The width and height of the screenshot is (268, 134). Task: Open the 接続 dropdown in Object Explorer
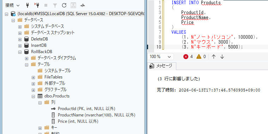[12, 5]
